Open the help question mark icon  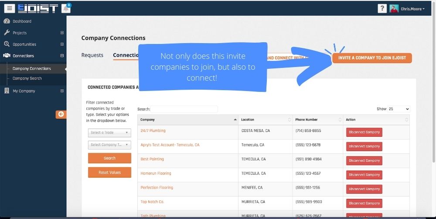click(x=382, y=9)
